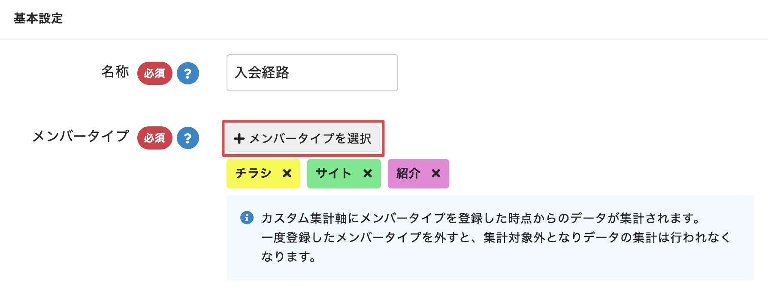Remove the サイト member type tag
This screenshot has height=293, width=768.
click(368, 173)
